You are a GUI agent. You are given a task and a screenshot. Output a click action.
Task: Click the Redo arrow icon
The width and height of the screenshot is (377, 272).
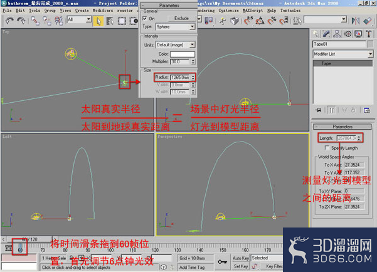(21, 21)
